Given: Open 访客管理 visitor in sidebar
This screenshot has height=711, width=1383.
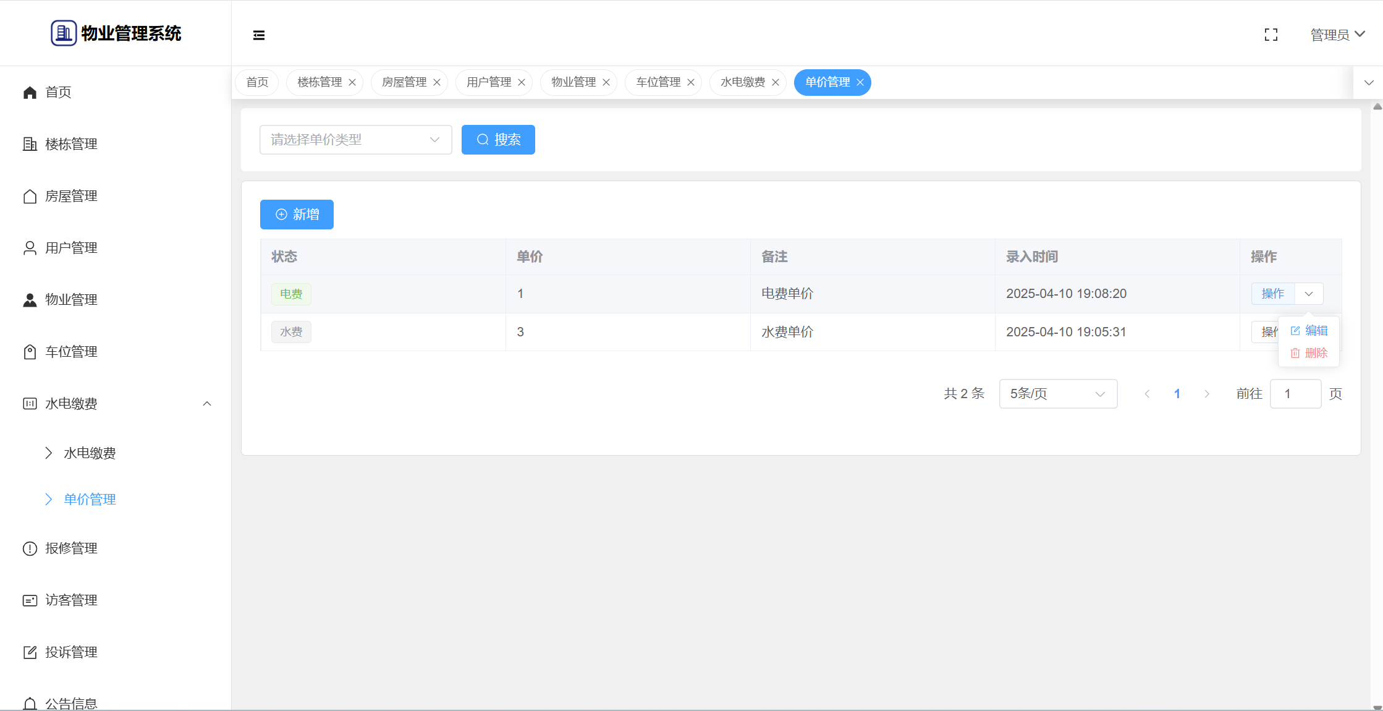Looking at the screenshot, I should tap(71, 600).
